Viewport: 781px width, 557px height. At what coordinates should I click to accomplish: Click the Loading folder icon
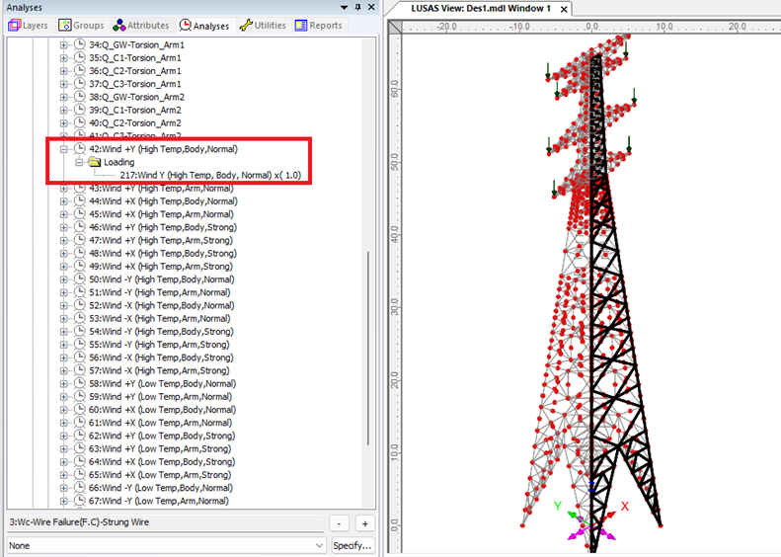94,162
